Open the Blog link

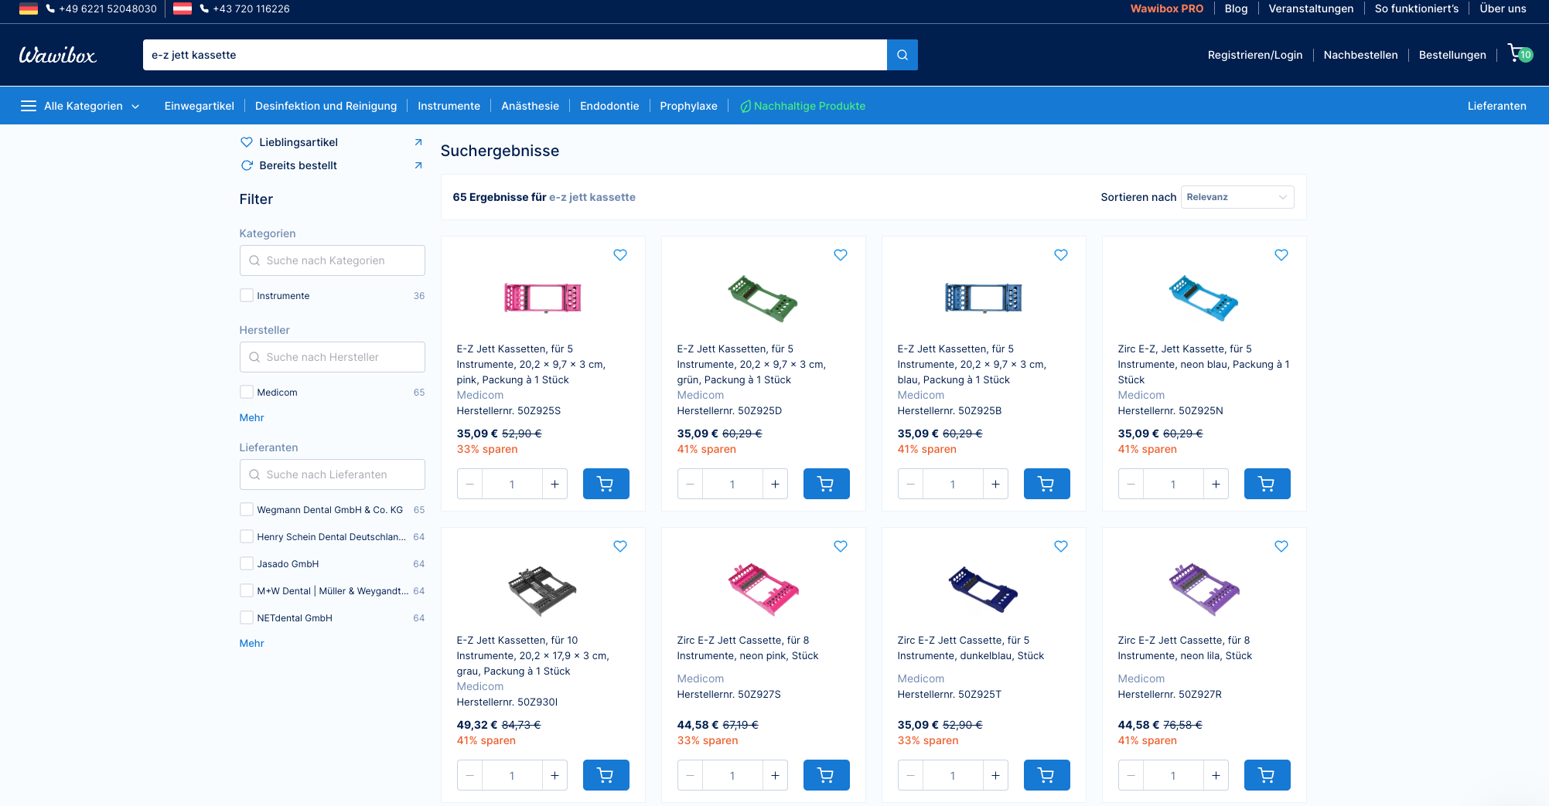(1236, 9)
